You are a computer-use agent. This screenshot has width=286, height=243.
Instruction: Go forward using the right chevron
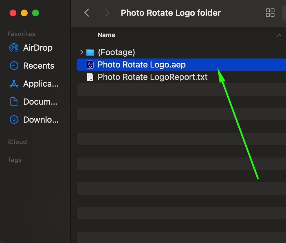[107, 13]
